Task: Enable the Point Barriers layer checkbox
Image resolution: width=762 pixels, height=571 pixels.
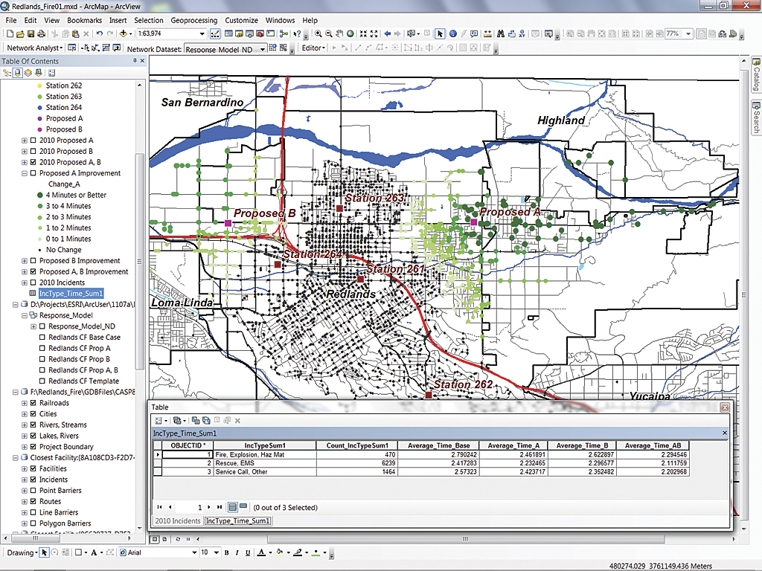Action: tap(33, 491)
